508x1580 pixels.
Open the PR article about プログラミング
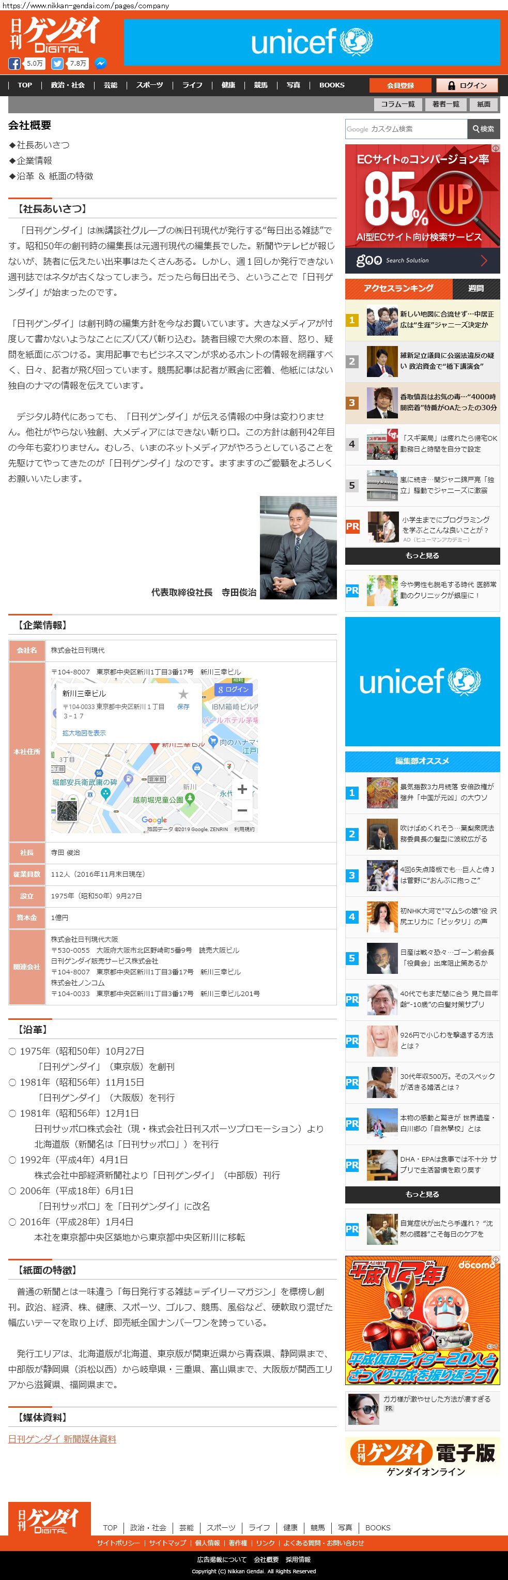pyautogui.click(x=422, y=526)
